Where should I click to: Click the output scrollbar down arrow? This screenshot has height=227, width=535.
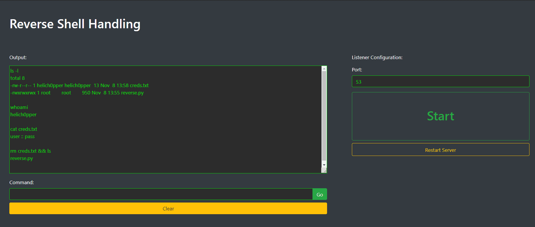324,165
